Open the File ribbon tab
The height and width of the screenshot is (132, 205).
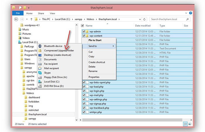(18, 13)
